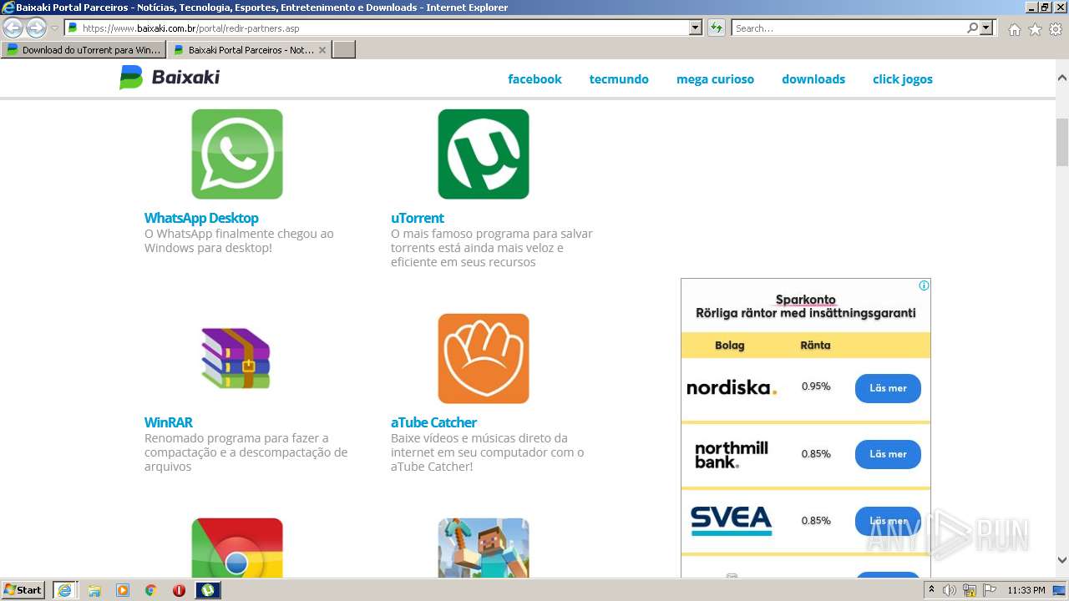Click the refresh page icon

[x=716, y=28]
